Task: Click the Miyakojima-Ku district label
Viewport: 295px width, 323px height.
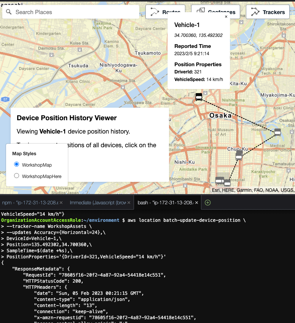Action: [x=277, y=95]
